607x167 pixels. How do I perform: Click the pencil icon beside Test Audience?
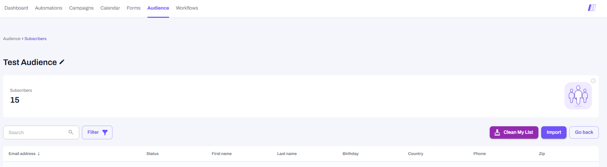62,62
